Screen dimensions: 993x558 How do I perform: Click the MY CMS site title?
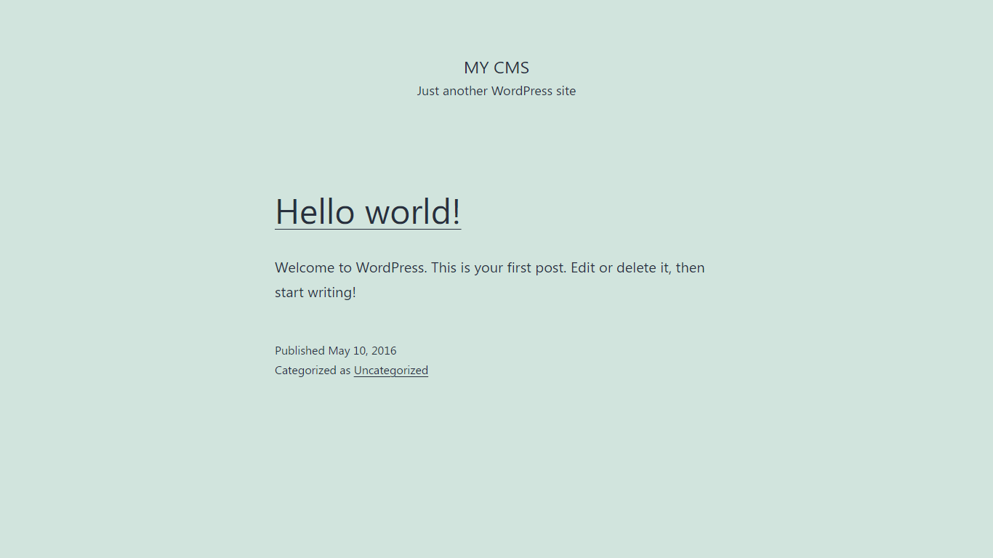pos(496,68)
